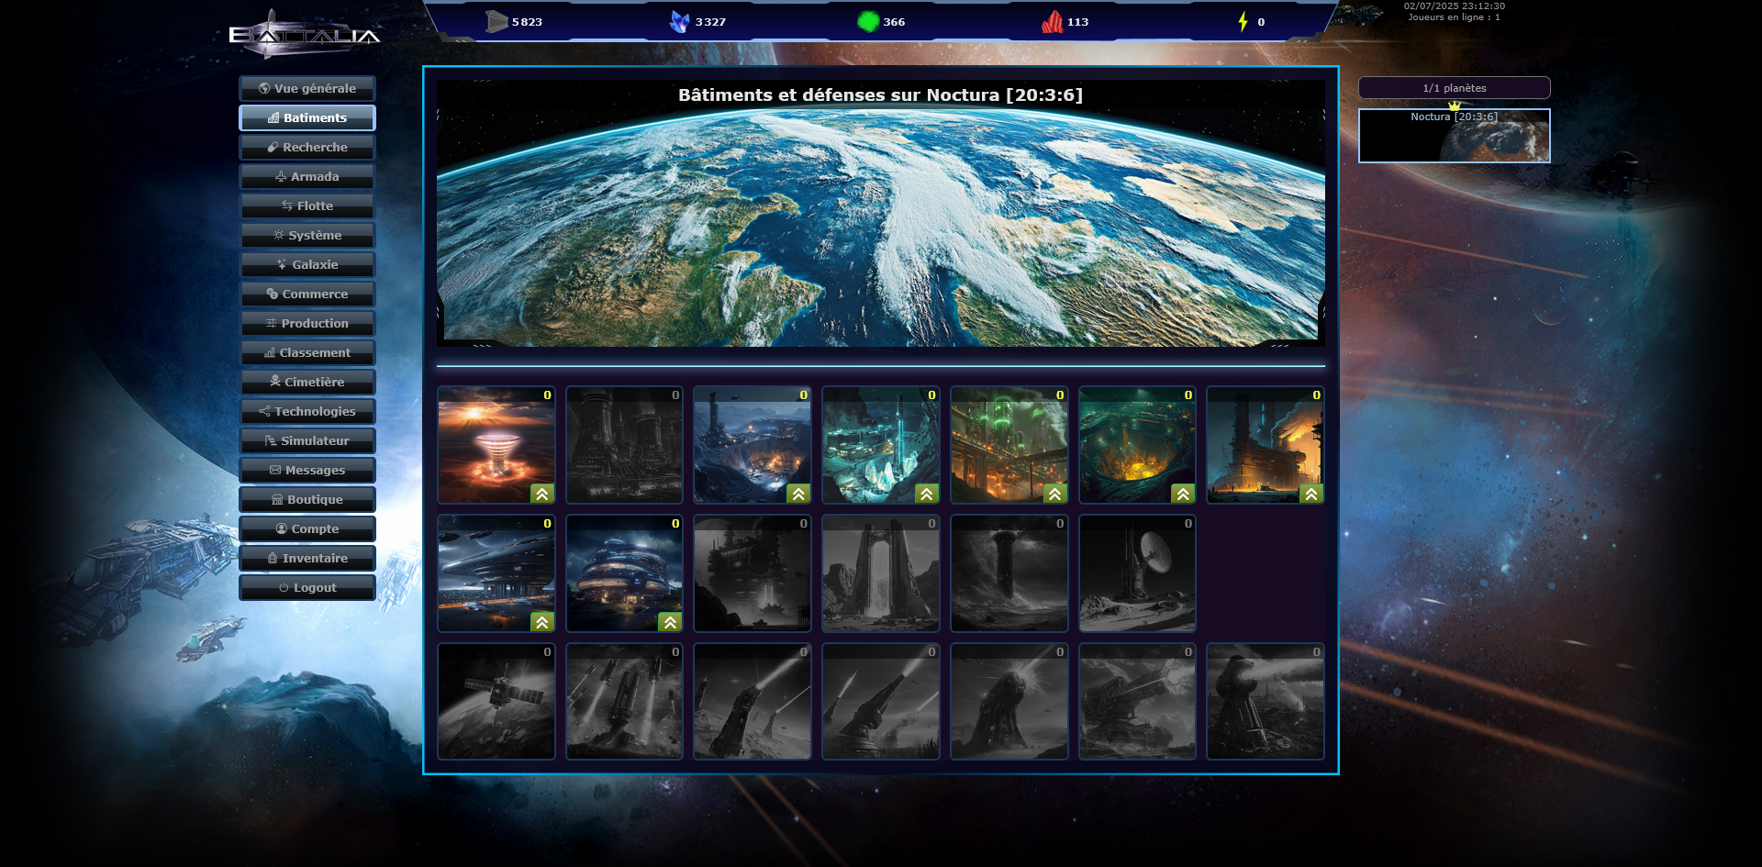Click the upgrade arrow on the blue crater mine
This screenshot has height=867, width=1762.
(798, 494)
